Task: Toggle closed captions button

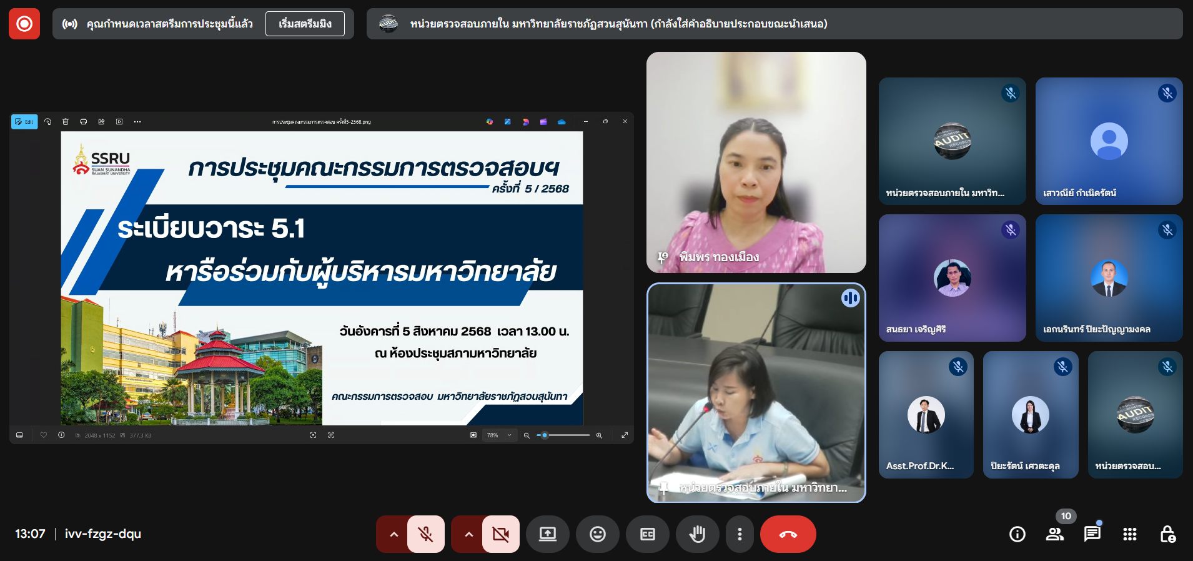Action: (x=648, y=534)
